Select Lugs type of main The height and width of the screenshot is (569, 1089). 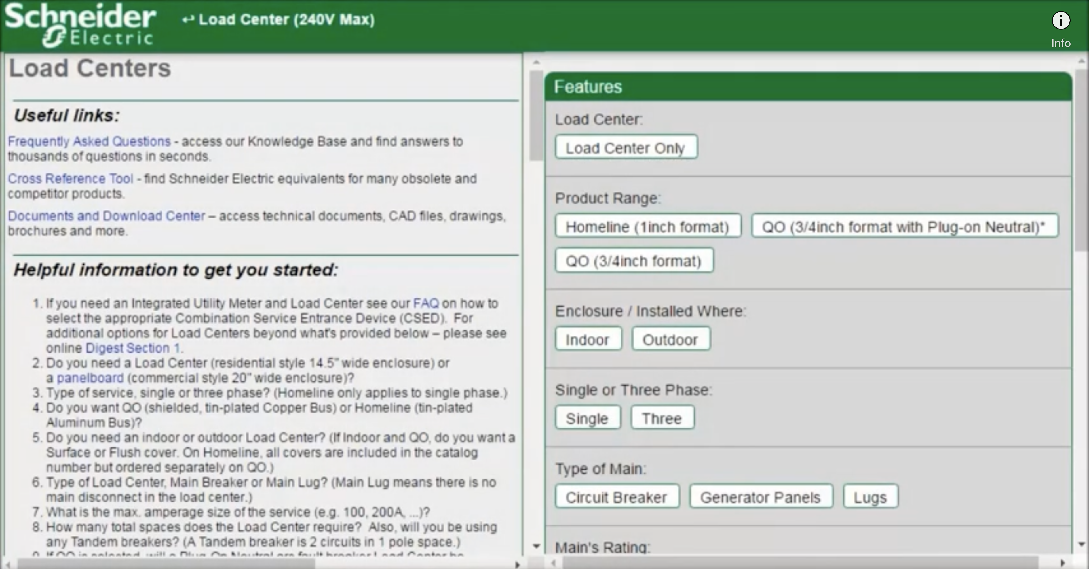click(871, 497)
